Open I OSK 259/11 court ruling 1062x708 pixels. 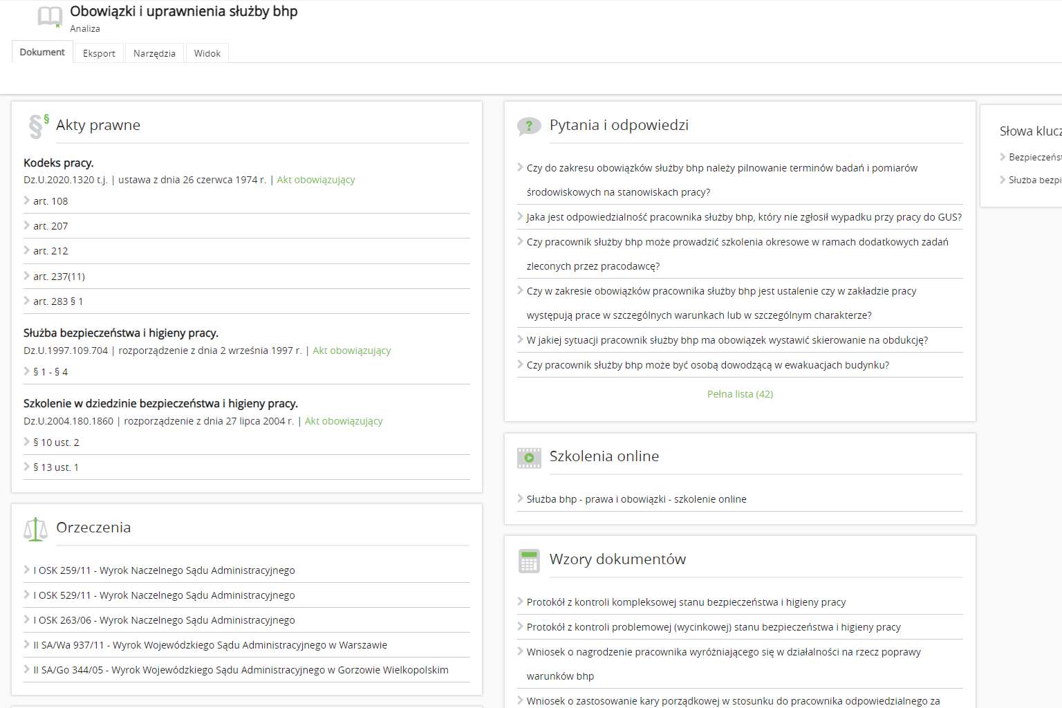point(164,570)
